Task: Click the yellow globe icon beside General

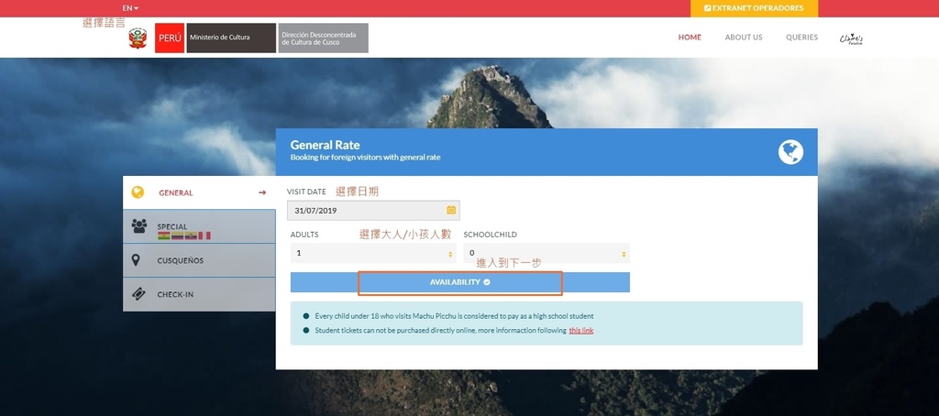Action: [138, 192]
